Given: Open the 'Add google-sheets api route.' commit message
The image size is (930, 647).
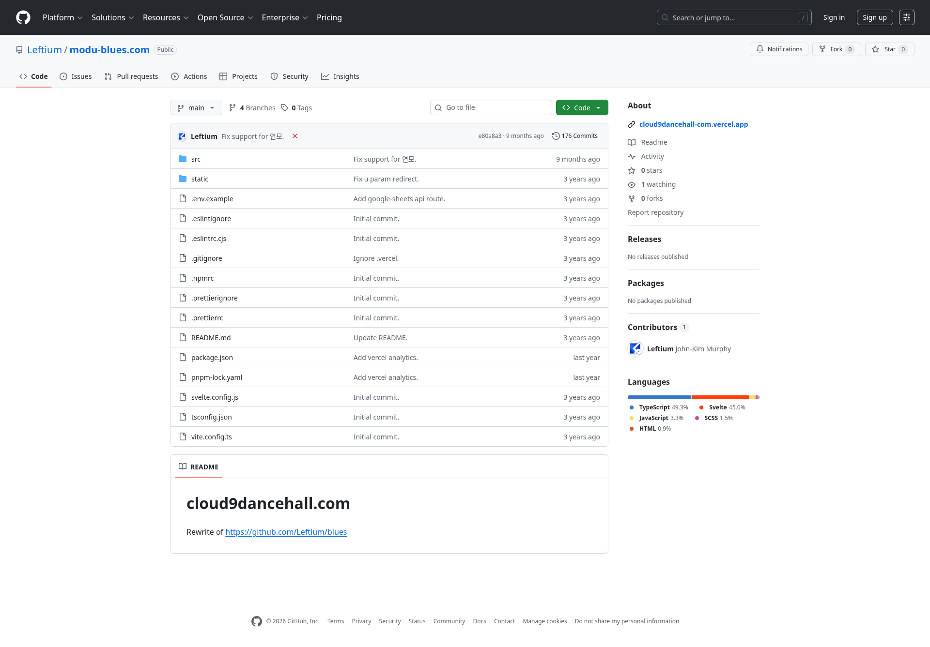Looking at the screenshot, I should click(x=399, y=199).
